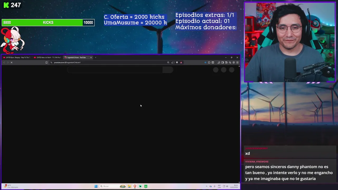Open the taskbar volume speaker icon
The width and height of the screenshot is (338, 190).
point(227,186)
